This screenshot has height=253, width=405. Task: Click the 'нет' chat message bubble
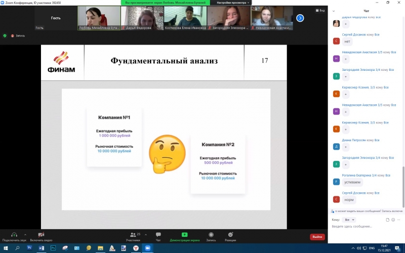tap(347, 41)
